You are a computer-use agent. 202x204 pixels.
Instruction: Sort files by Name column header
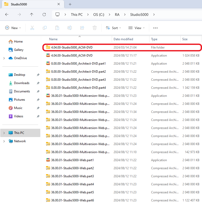[53, 39]
